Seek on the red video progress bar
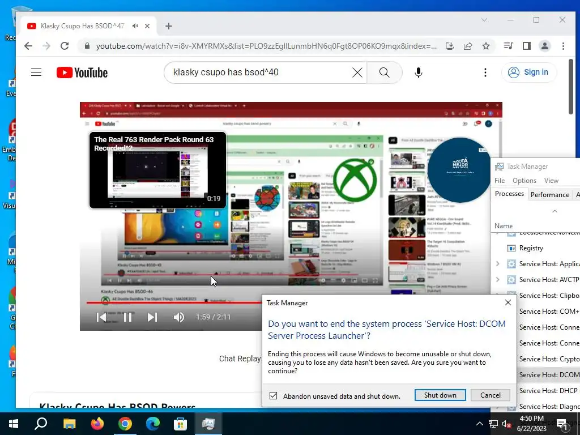The width and height of the screenshot is (580, 435). [x=174, y=302]
